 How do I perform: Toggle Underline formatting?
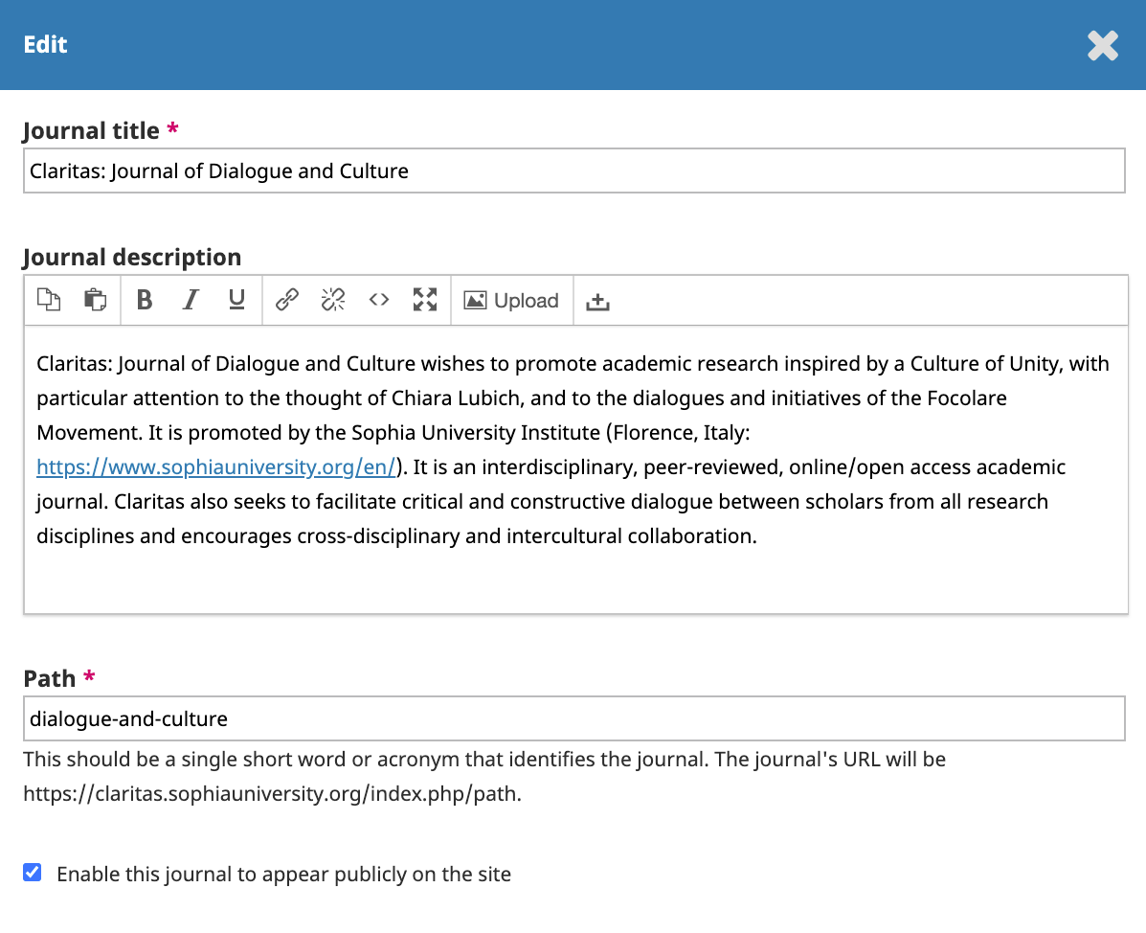click(x=236, y=300)
